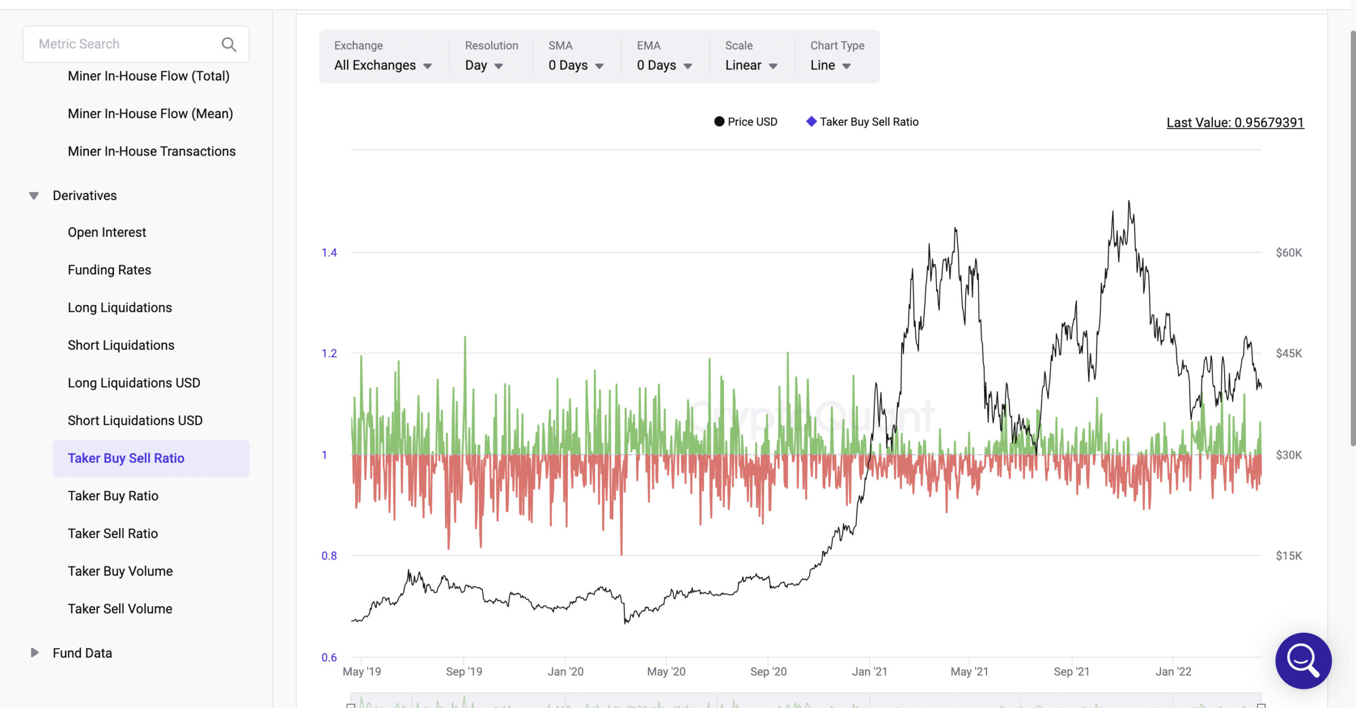
Task: Select the highlighted Taker Buy Sell Ratio item
Action: tap(151, 458)
